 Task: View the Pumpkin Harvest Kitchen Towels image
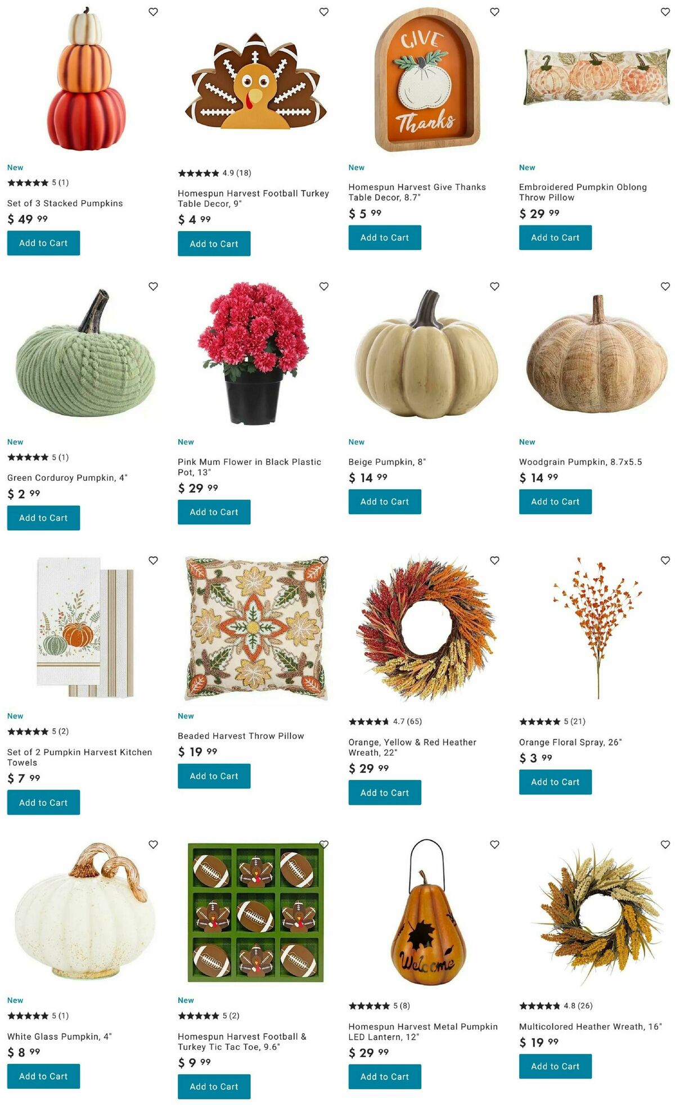[85, 628]
